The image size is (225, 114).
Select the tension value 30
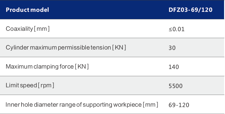coord(172,48)
